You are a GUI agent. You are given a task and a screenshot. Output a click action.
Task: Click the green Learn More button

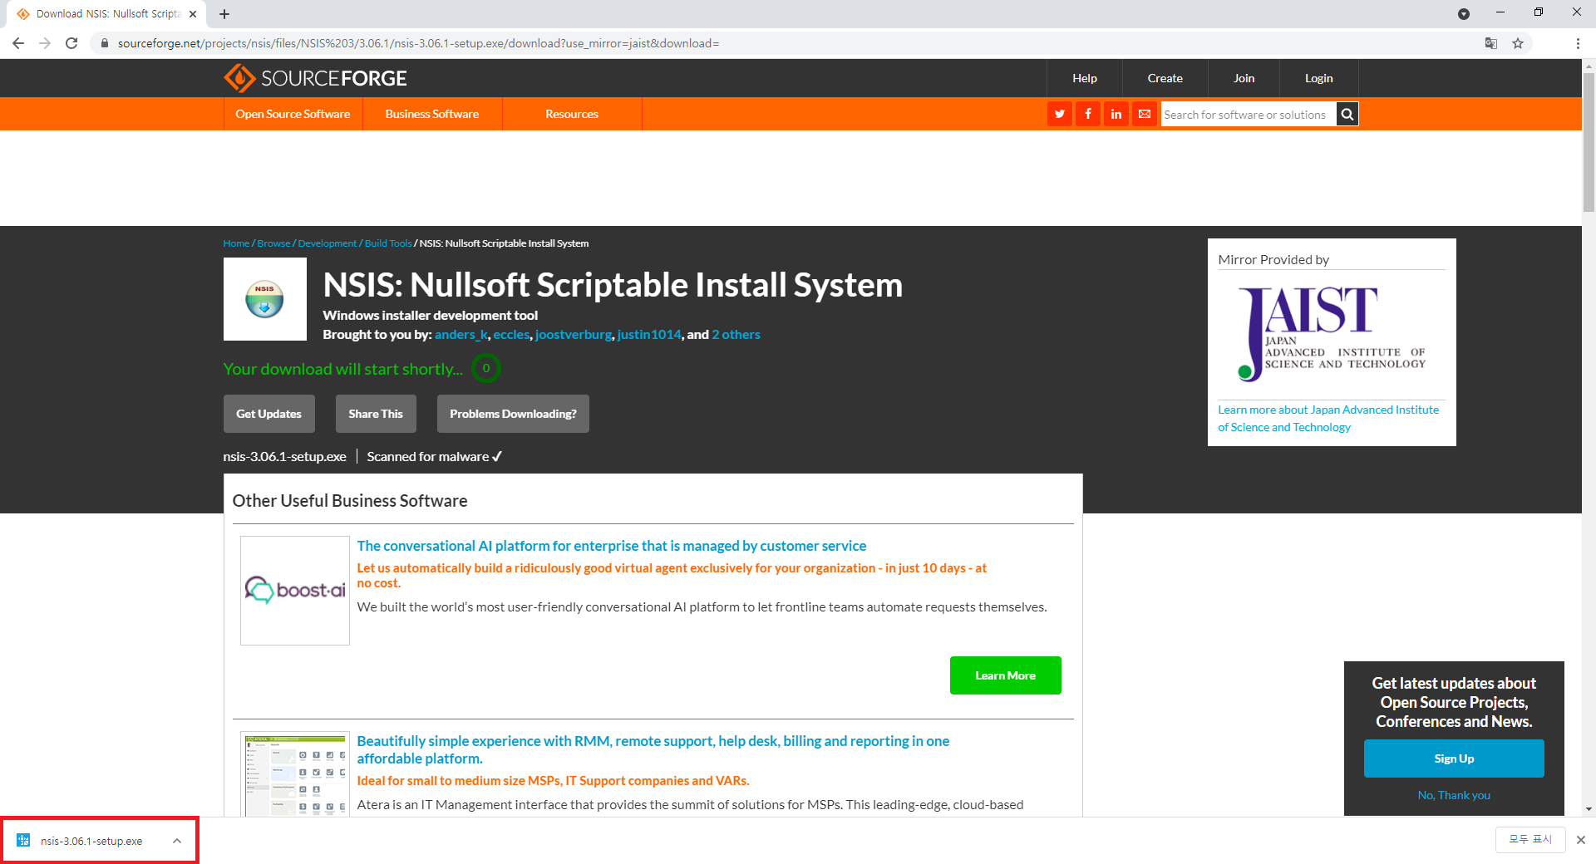(x=1005, y=675)
